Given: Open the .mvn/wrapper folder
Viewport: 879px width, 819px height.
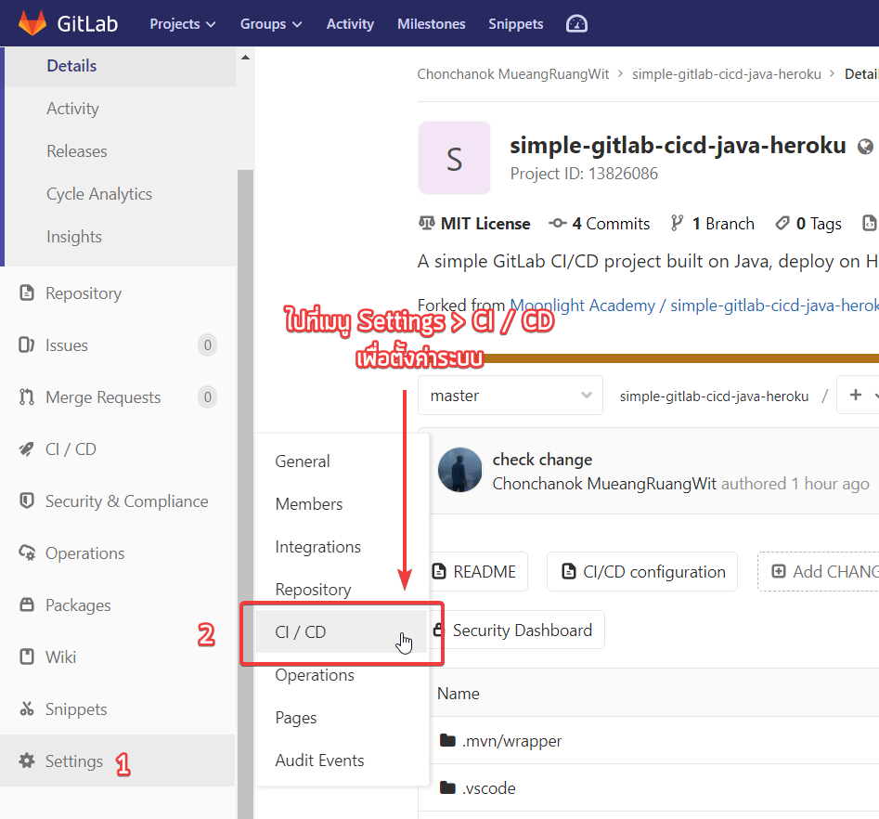Looking at the screenshot, I should click(511, 740).
